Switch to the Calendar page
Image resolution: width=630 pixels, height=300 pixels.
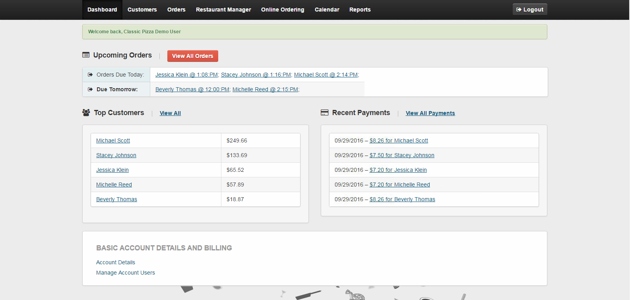tap(327, 10)
